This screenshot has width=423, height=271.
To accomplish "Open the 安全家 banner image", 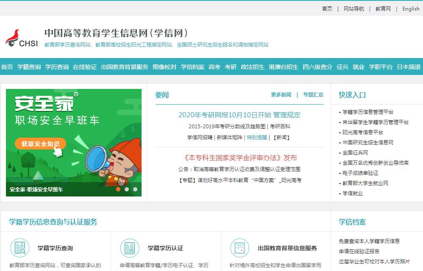I will pos(74,143).
